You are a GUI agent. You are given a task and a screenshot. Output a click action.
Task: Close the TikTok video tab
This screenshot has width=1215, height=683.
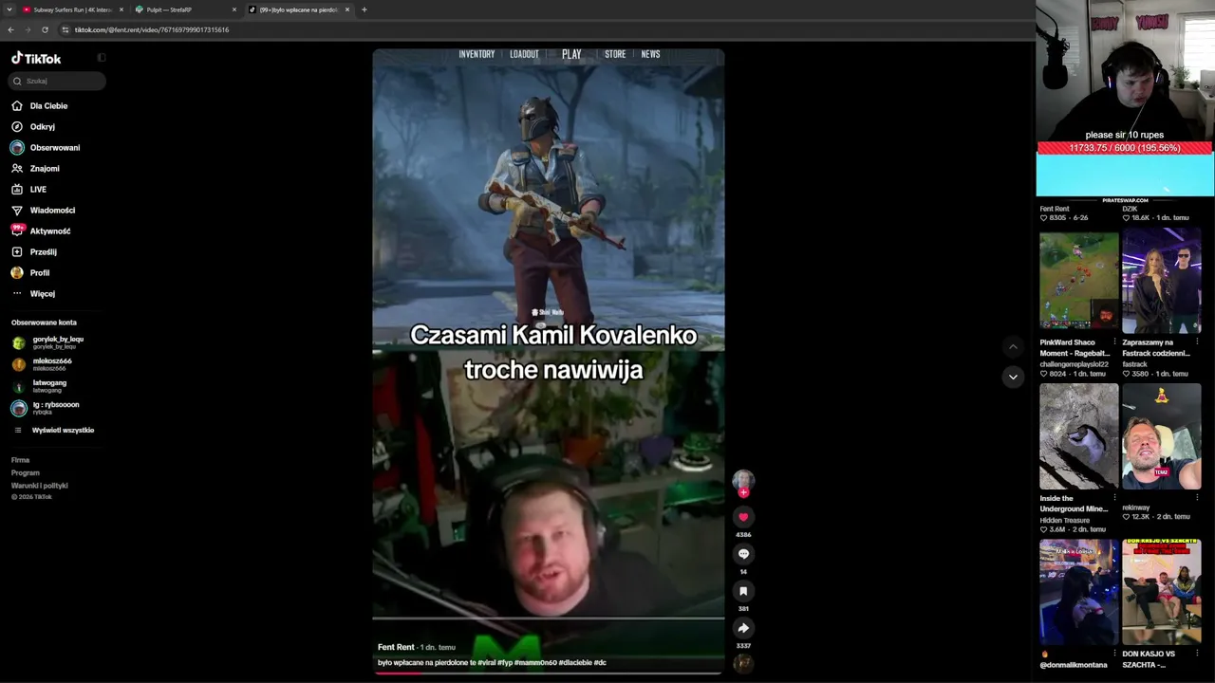tap(347, 9)
